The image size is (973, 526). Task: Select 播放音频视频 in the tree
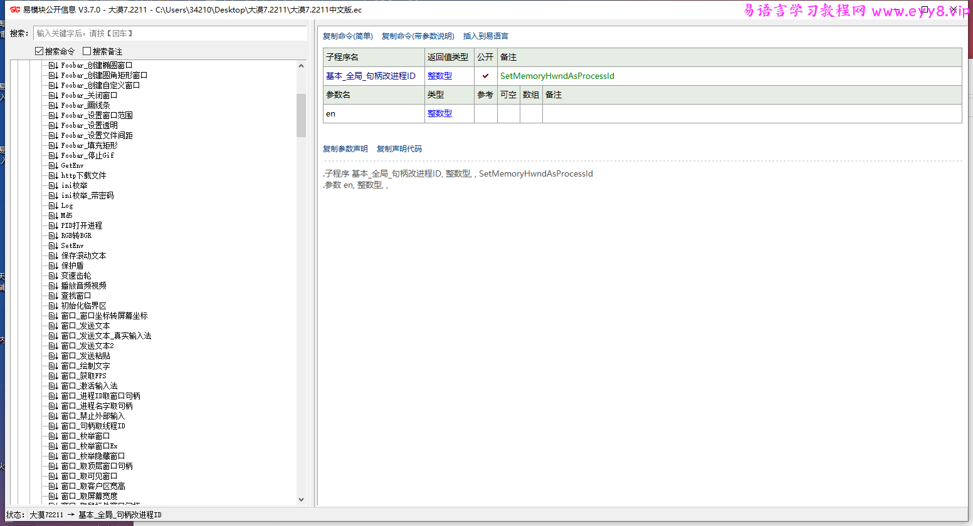pyautogui.click(x=83, y=286)
